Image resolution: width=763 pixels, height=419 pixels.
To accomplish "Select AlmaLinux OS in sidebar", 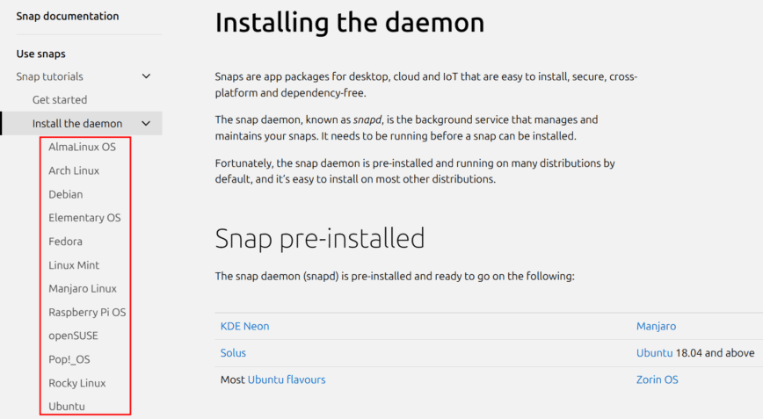I will tap(82, 147).
